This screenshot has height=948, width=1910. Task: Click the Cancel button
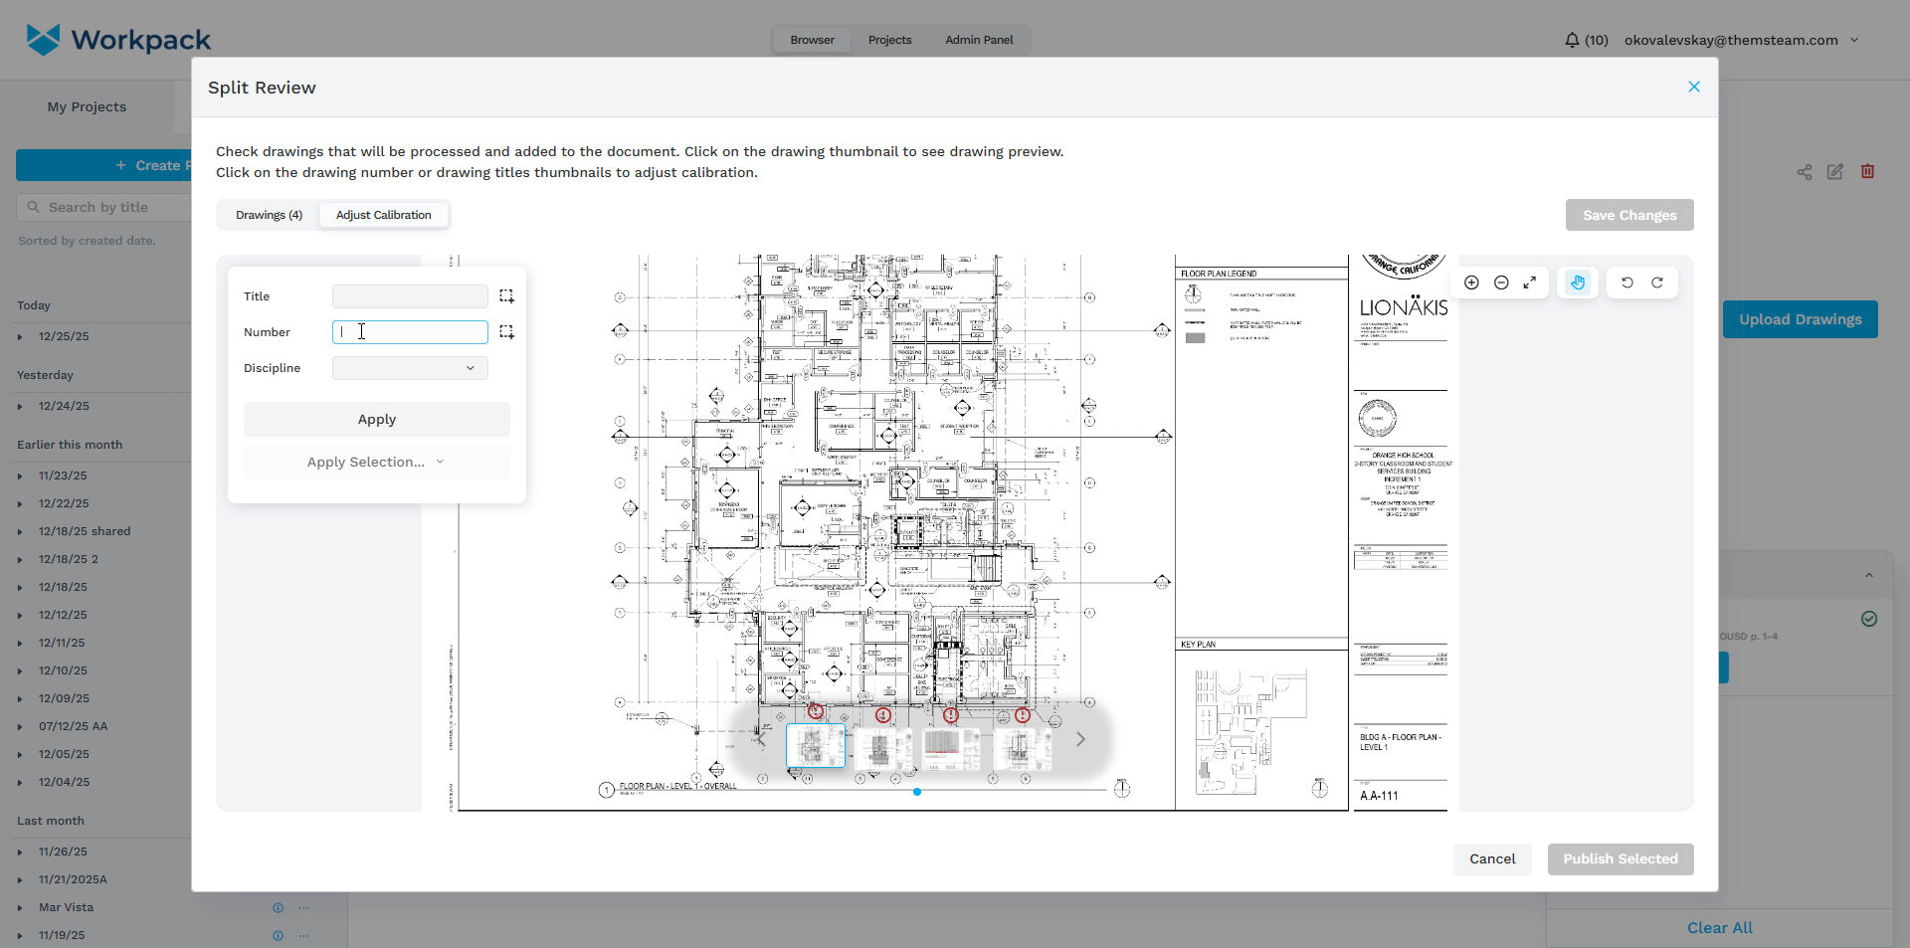click(1492, 859)
